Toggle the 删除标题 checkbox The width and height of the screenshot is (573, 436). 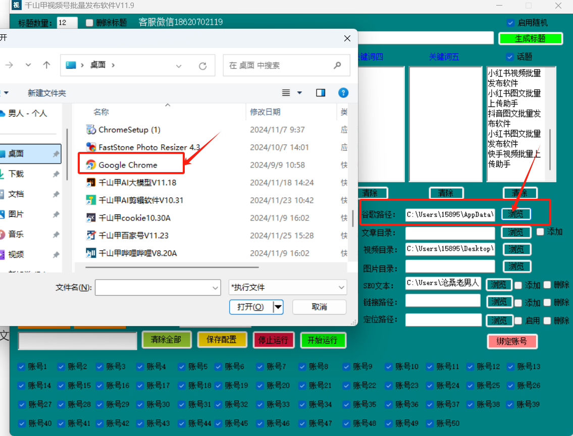click(x=89, y=23)
